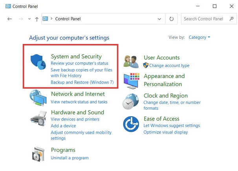Image resolution: width=238 pixels, height=171 pixels.
Task: Open Backup and Restore (Windows 7) link
Action: (82, 82)
